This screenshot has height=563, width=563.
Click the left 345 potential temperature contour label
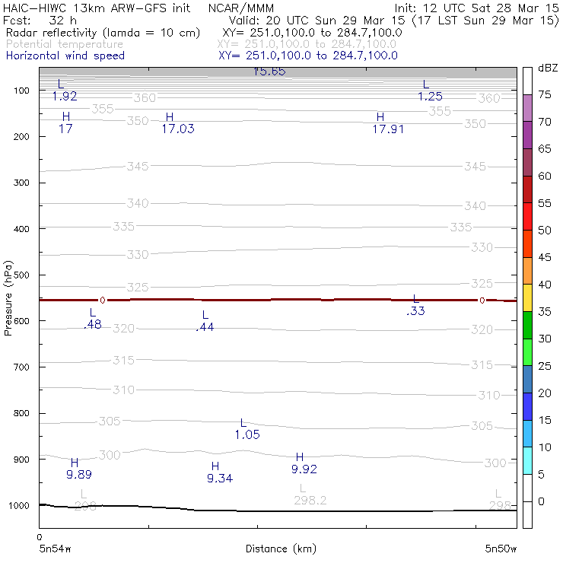coord(138,167)
